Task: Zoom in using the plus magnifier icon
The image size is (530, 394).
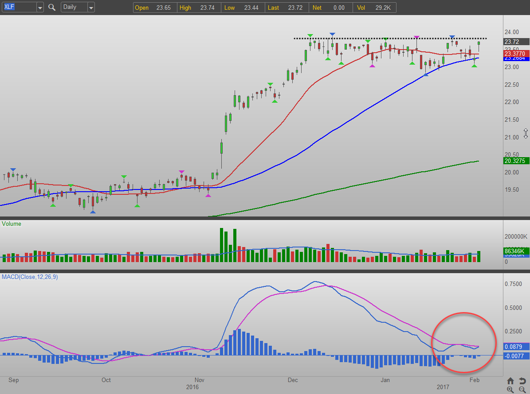Action: pos(510,390)
